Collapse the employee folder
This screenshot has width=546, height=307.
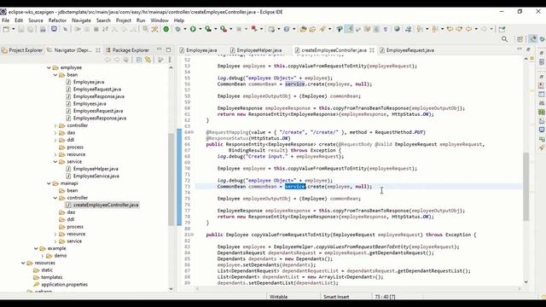click(x=49, y=67)
